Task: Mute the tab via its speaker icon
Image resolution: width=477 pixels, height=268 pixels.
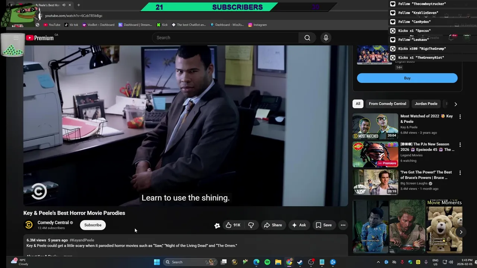Action: tap(64, 5)
